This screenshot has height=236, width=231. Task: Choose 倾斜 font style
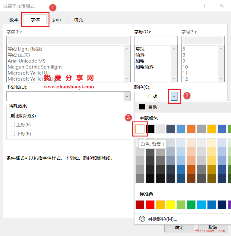pos(140,55)
